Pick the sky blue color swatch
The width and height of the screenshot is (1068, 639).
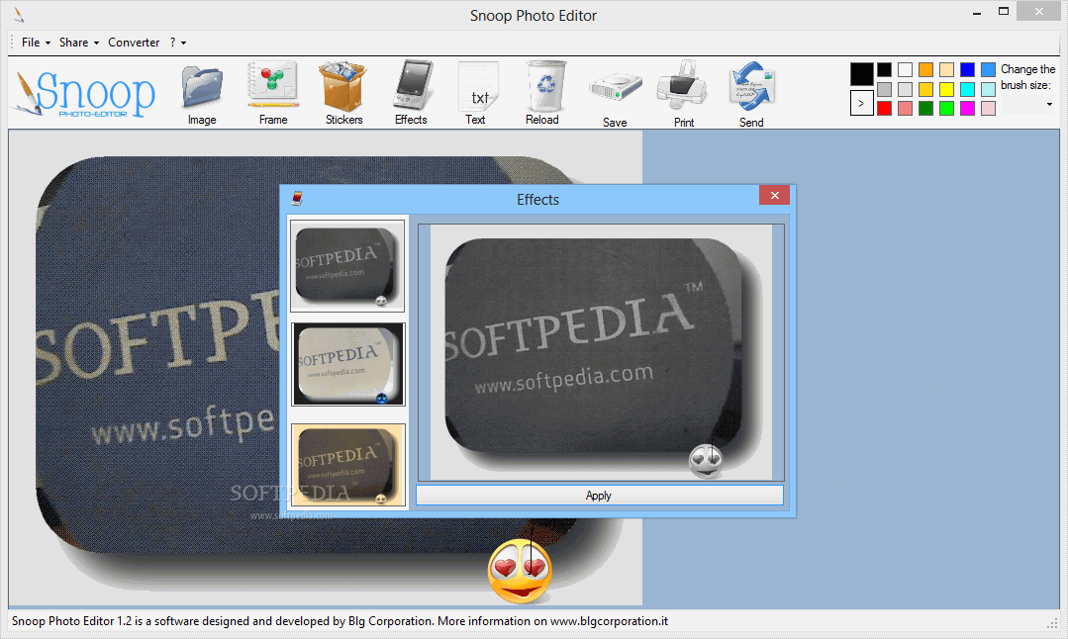[988, 69]
